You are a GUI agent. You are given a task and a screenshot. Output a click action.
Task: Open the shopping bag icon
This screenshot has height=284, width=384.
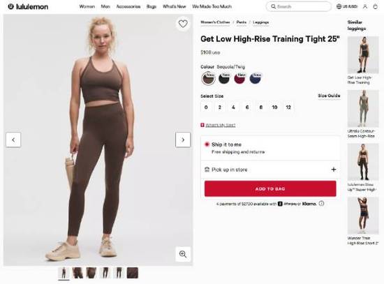[375, 6]
